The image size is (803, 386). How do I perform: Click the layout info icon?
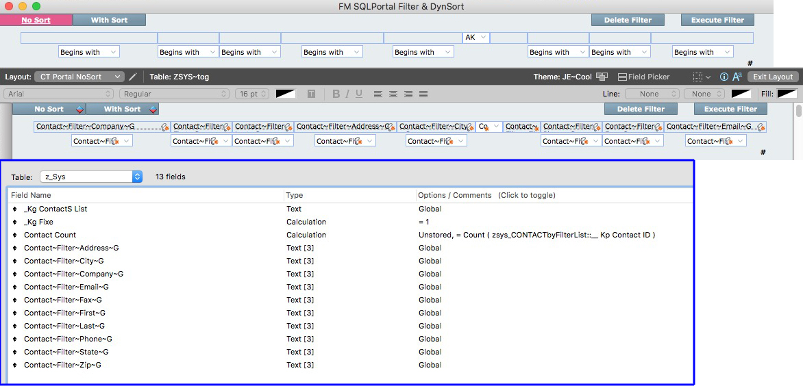coord(724,77)
